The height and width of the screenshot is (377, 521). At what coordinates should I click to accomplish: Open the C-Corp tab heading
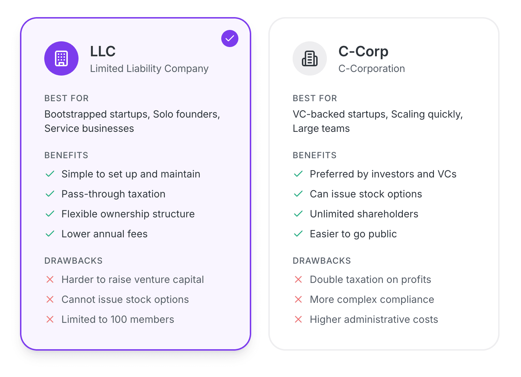pos(363,51)
